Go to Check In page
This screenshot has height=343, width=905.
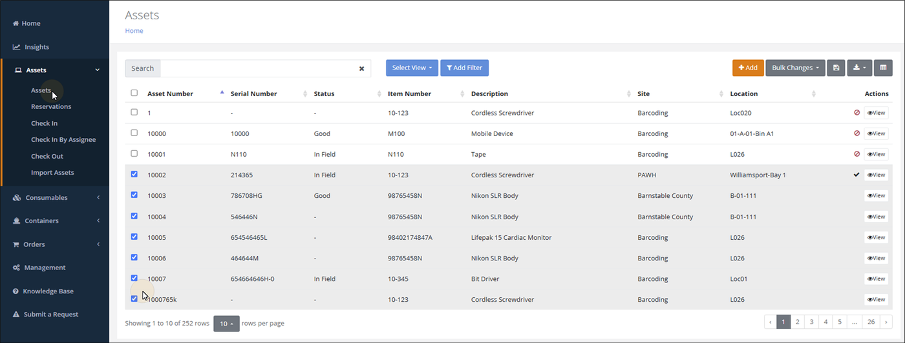44,123
